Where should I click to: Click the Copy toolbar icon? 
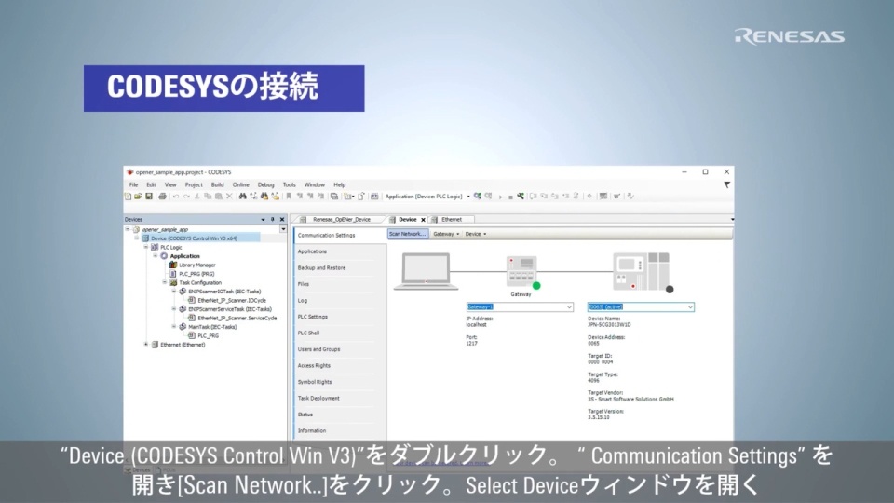pos(208,197)
